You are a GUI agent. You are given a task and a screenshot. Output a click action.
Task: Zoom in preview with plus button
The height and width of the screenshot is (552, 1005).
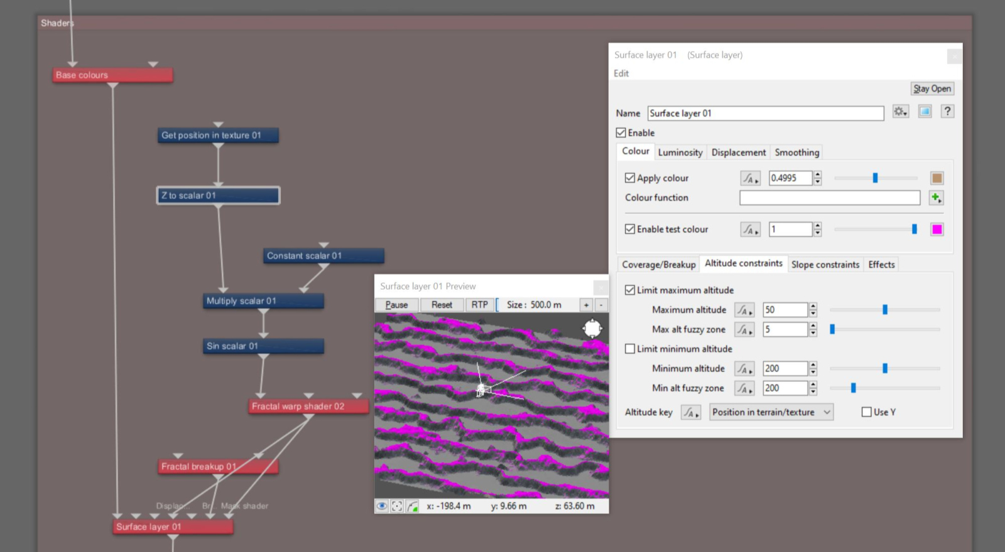[586, 305]
